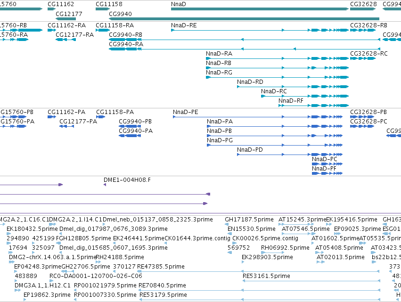This screenshot has width=401, height=302.
Task: Click EST RE47385.5prime
Action: (x=259, y=271)
